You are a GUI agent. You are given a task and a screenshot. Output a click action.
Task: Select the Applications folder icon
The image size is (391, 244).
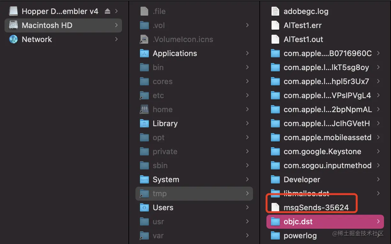point(144,53)
